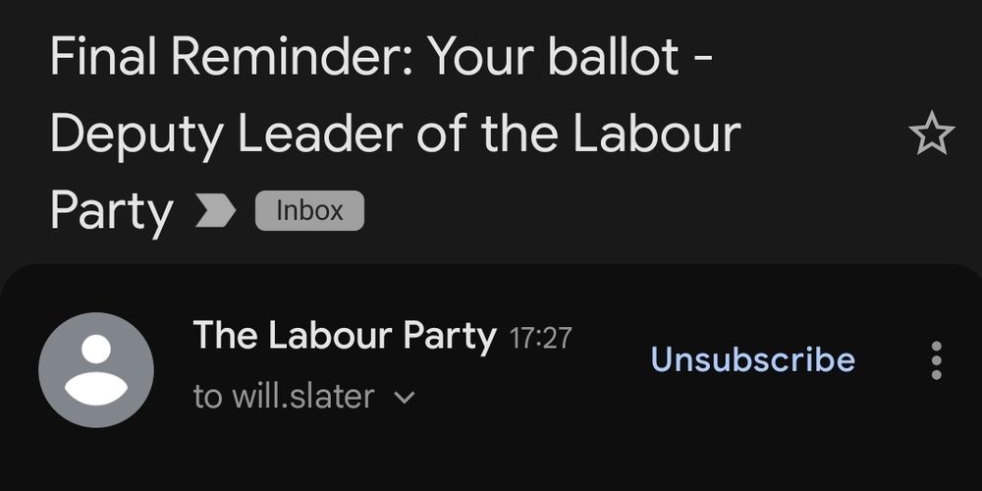
Task: Click the person silhouette in avatar
Action: click(95, 365)
